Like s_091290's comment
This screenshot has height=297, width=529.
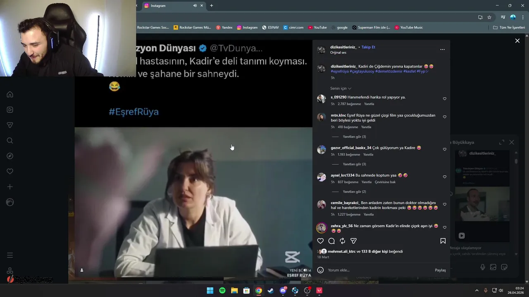point(445,99)
